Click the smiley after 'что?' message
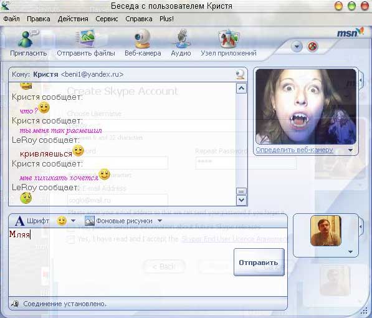The height and width of the screenshot is (318, 372). (x=44, y=108)
